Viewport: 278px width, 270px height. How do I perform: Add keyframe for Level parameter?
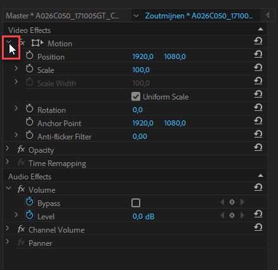232,215
